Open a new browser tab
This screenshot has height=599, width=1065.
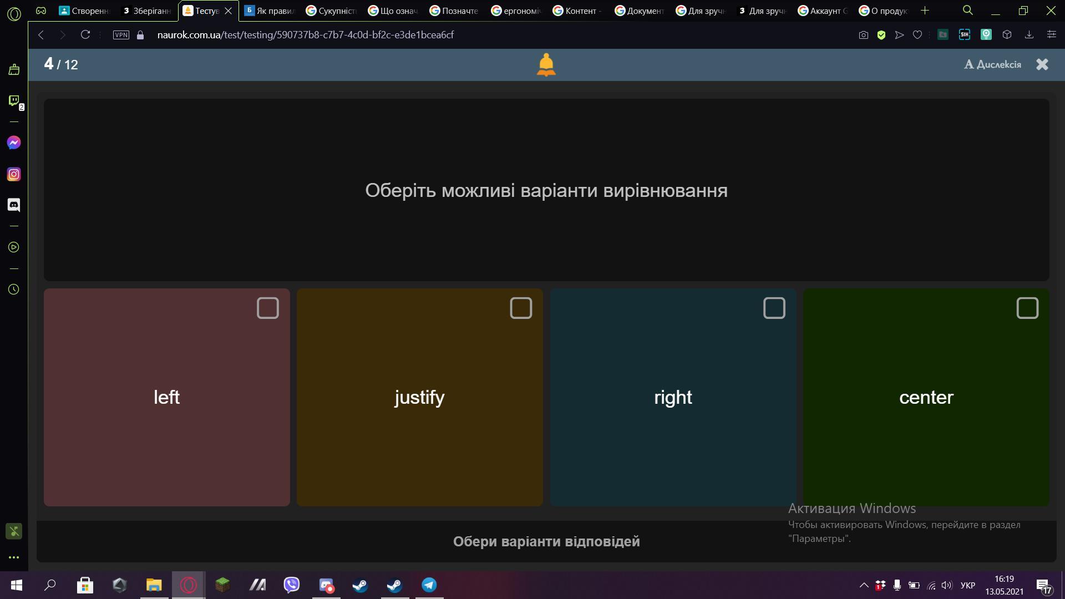coord(925,11)
